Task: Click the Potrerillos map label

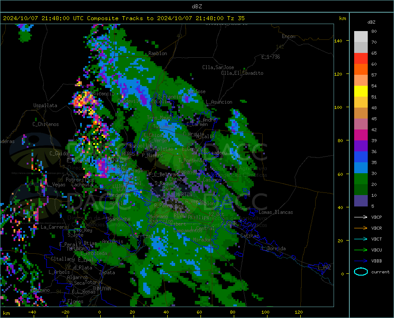Action: point(80,180)
